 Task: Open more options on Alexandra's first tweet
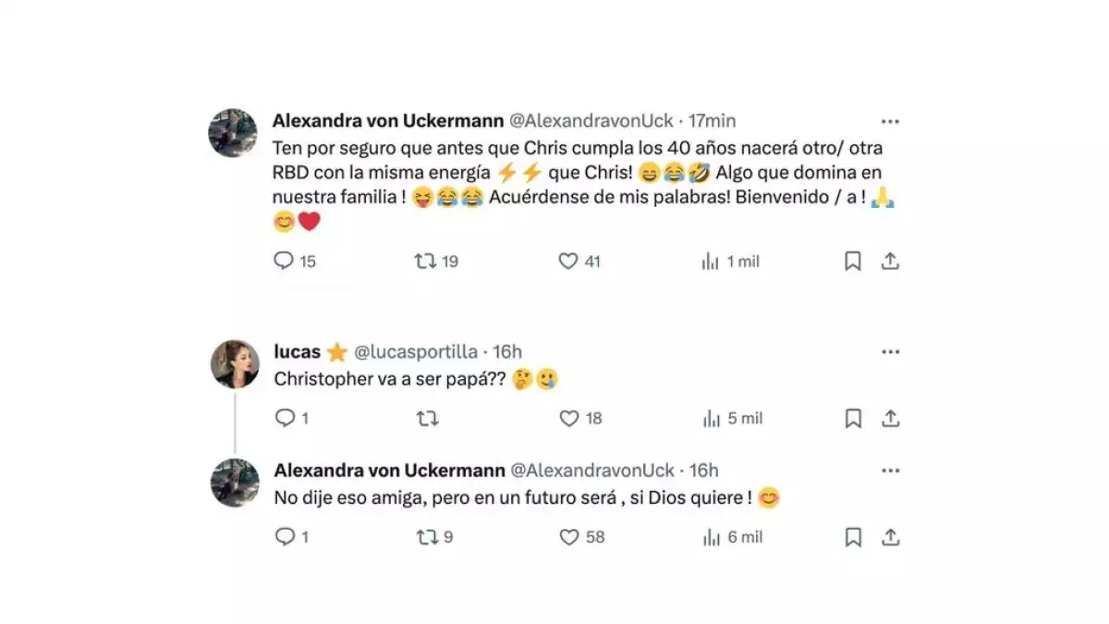point(891,120)
